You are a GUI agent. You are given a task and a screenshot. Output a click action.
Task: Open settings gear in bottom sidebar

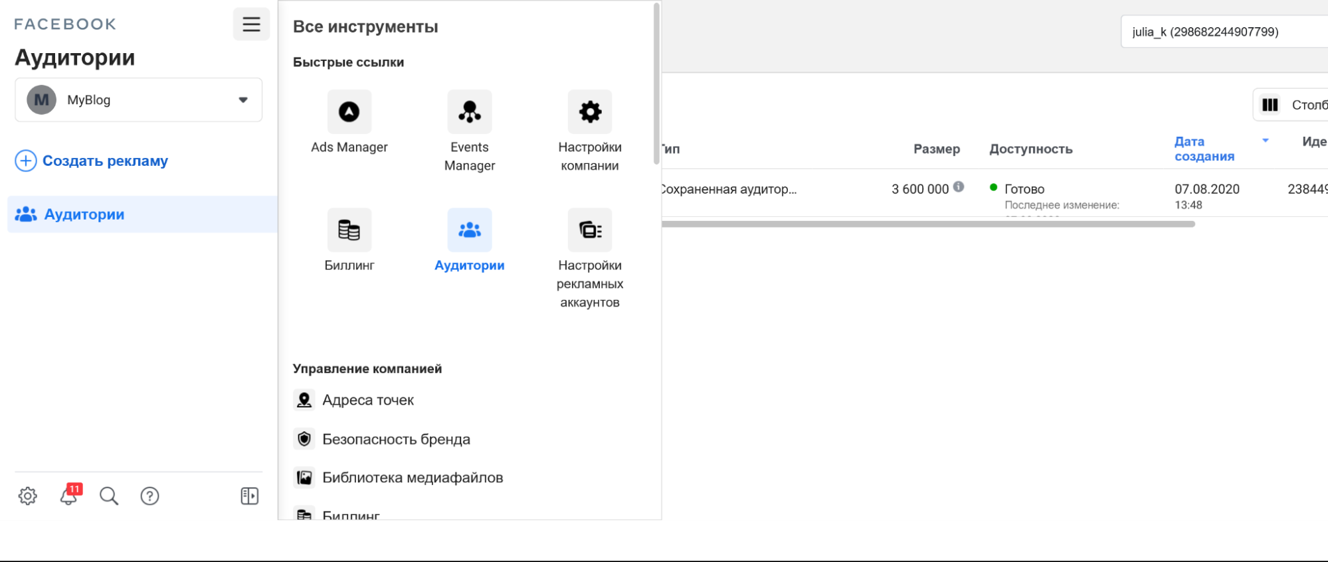coord(28,496)
